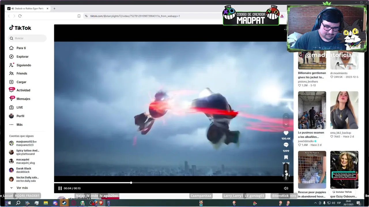Open maxjuarez2023 account
Viewport: 369px width, 207px height.
point(25,143)
